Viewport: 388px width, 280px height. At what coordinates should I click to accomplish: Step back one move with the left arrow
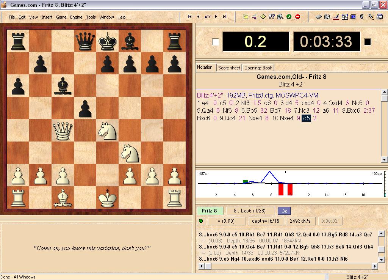199,17
